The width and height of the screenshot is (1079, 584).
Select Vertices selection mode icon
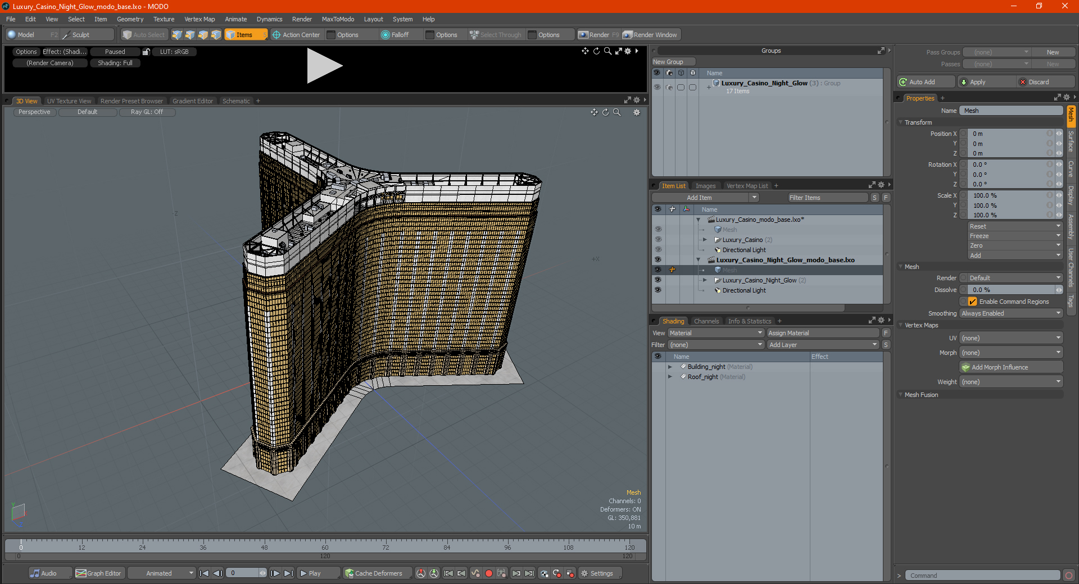(x=177, y=35)
